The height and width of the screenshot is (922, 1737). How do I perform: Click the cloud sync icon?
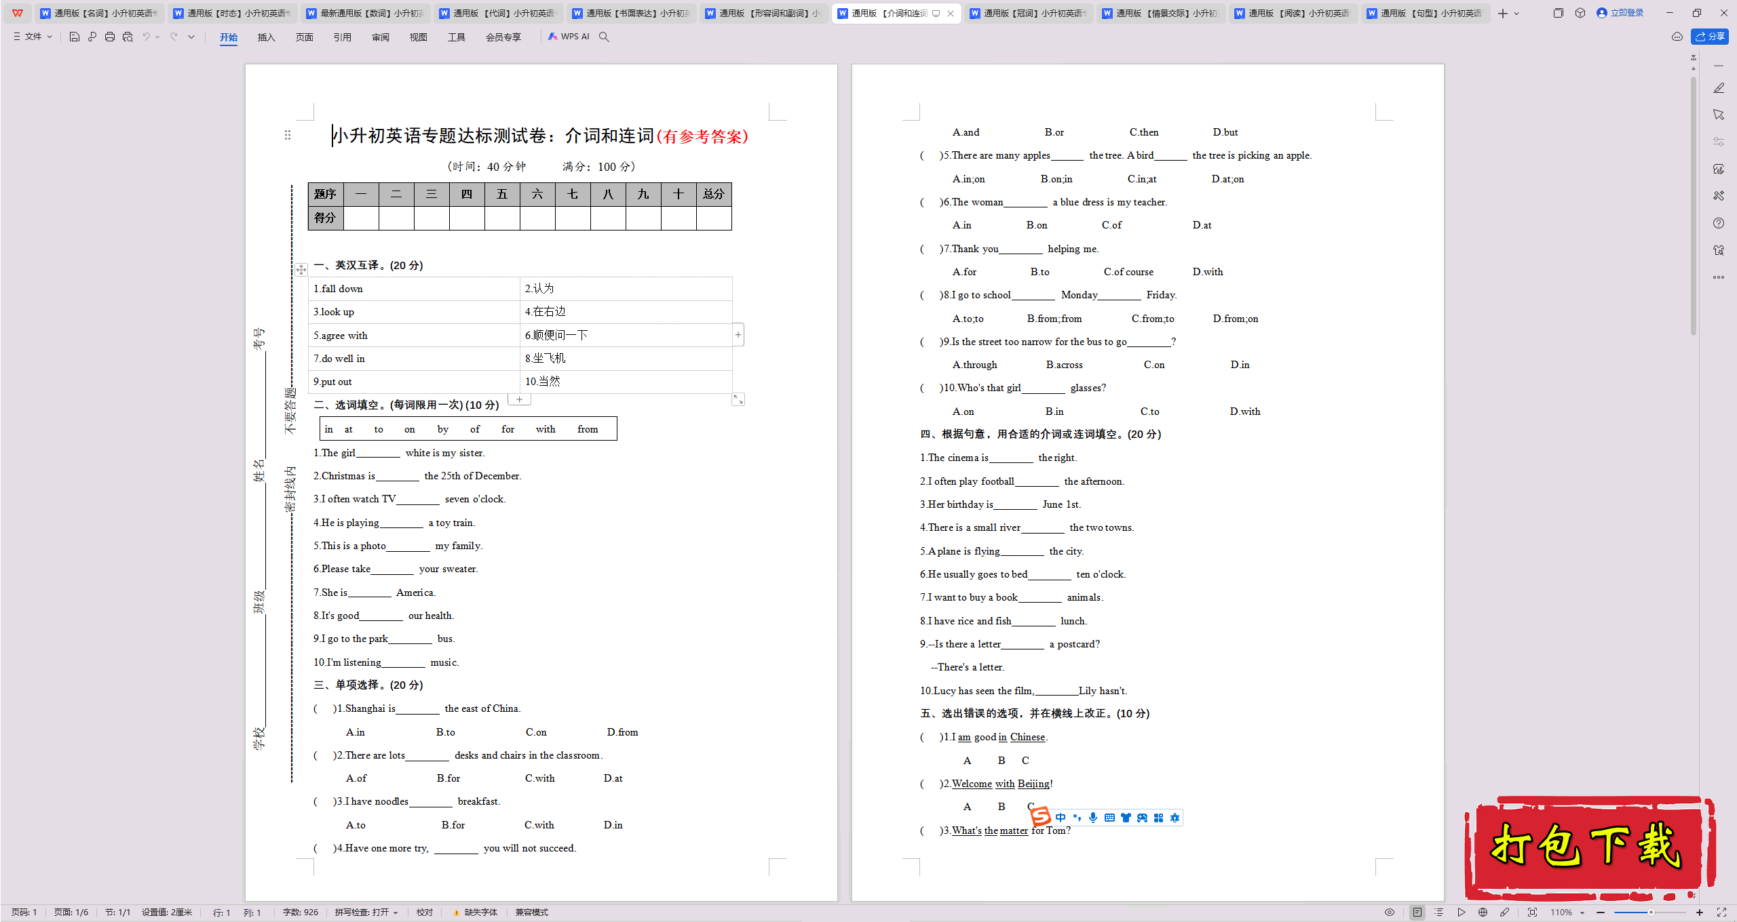click(x=1677, y=37)
